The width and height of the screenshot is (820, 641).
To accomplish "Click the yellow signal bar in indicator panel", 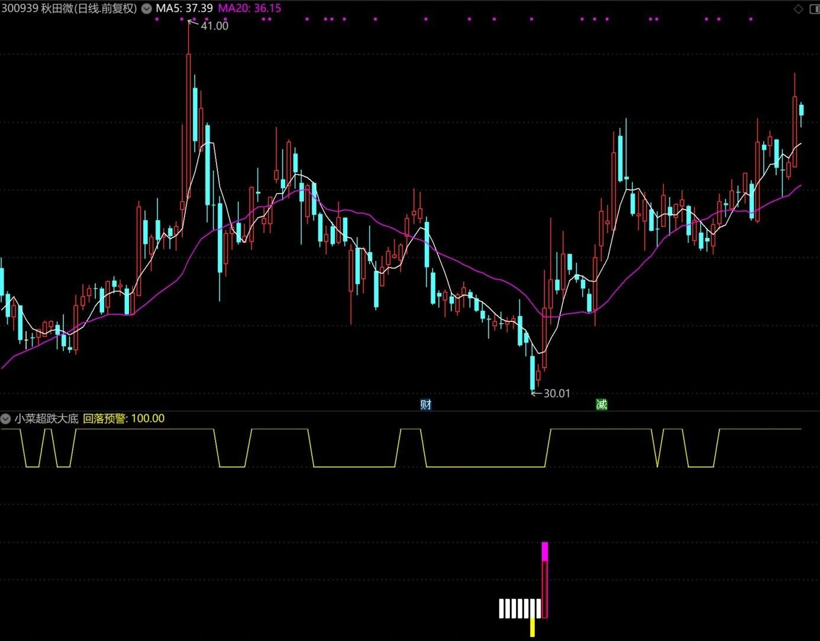I will (x=532, y=627).
